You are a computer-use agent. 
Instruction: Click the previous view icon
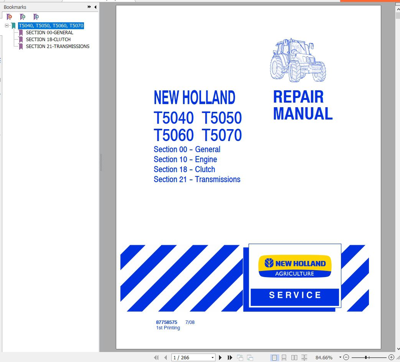pyautogui.click(x=240, y=357)
